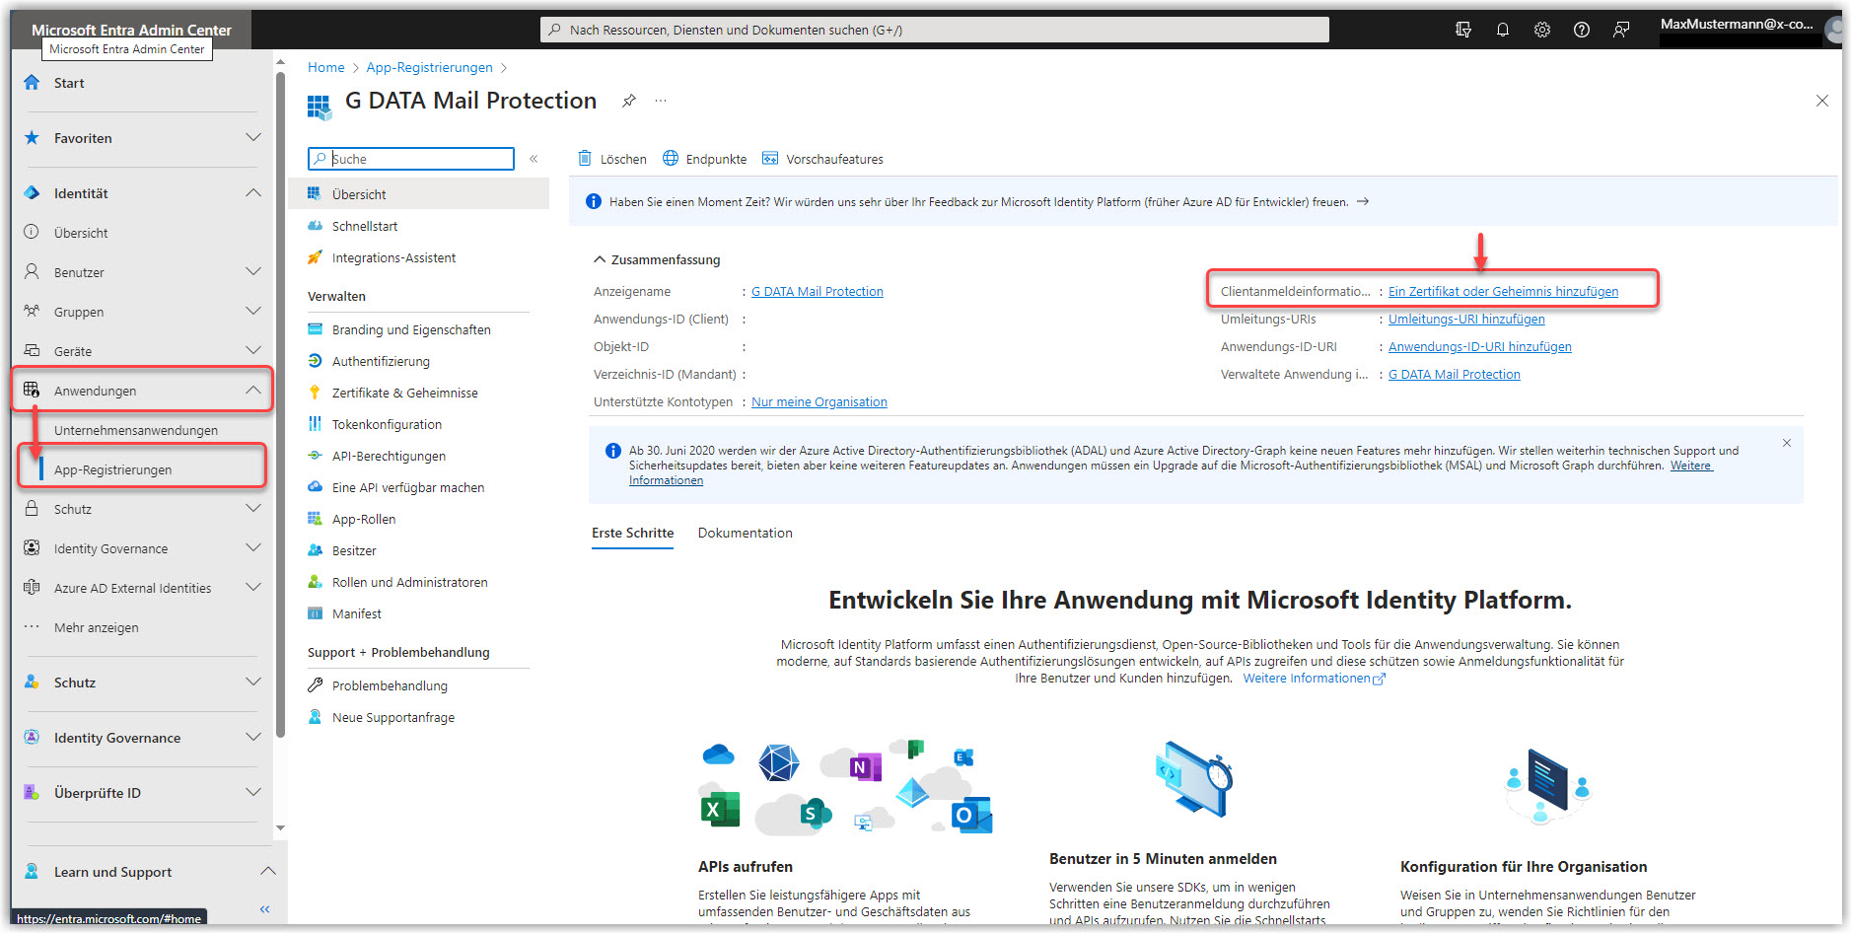The image size is (1852, 934).
Task: Open more options ellipsis beside title
Action: [x=661, y=101]
